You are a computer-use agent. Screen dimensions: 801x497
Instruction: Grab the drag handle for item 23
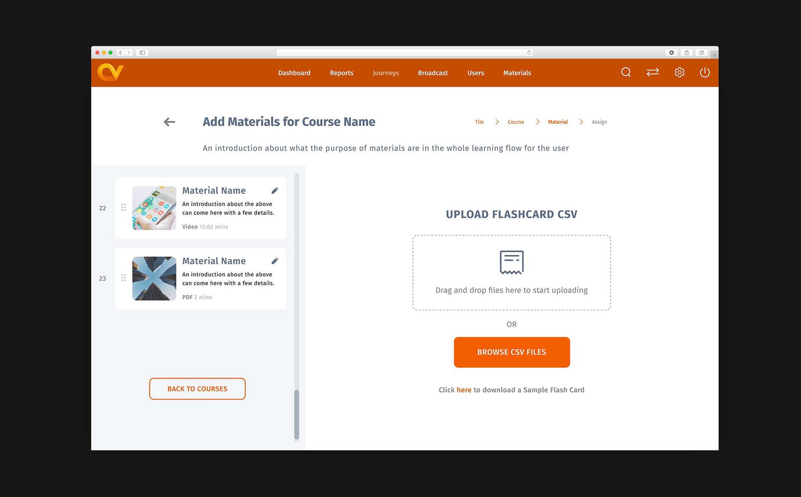click(x=123, y=278)
